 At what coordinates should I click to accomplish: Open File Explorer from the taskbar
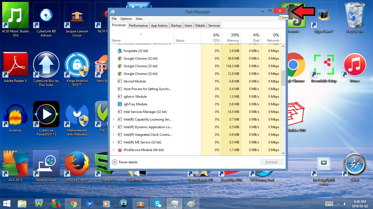[22, 203]
